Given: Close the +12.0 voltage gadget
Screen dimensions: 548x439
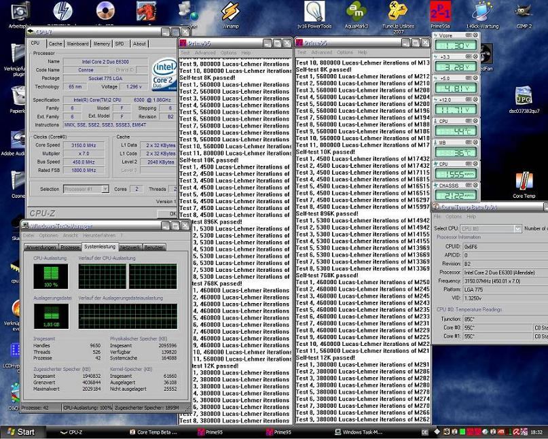Looking at the screenshot, I should [475, 100].
